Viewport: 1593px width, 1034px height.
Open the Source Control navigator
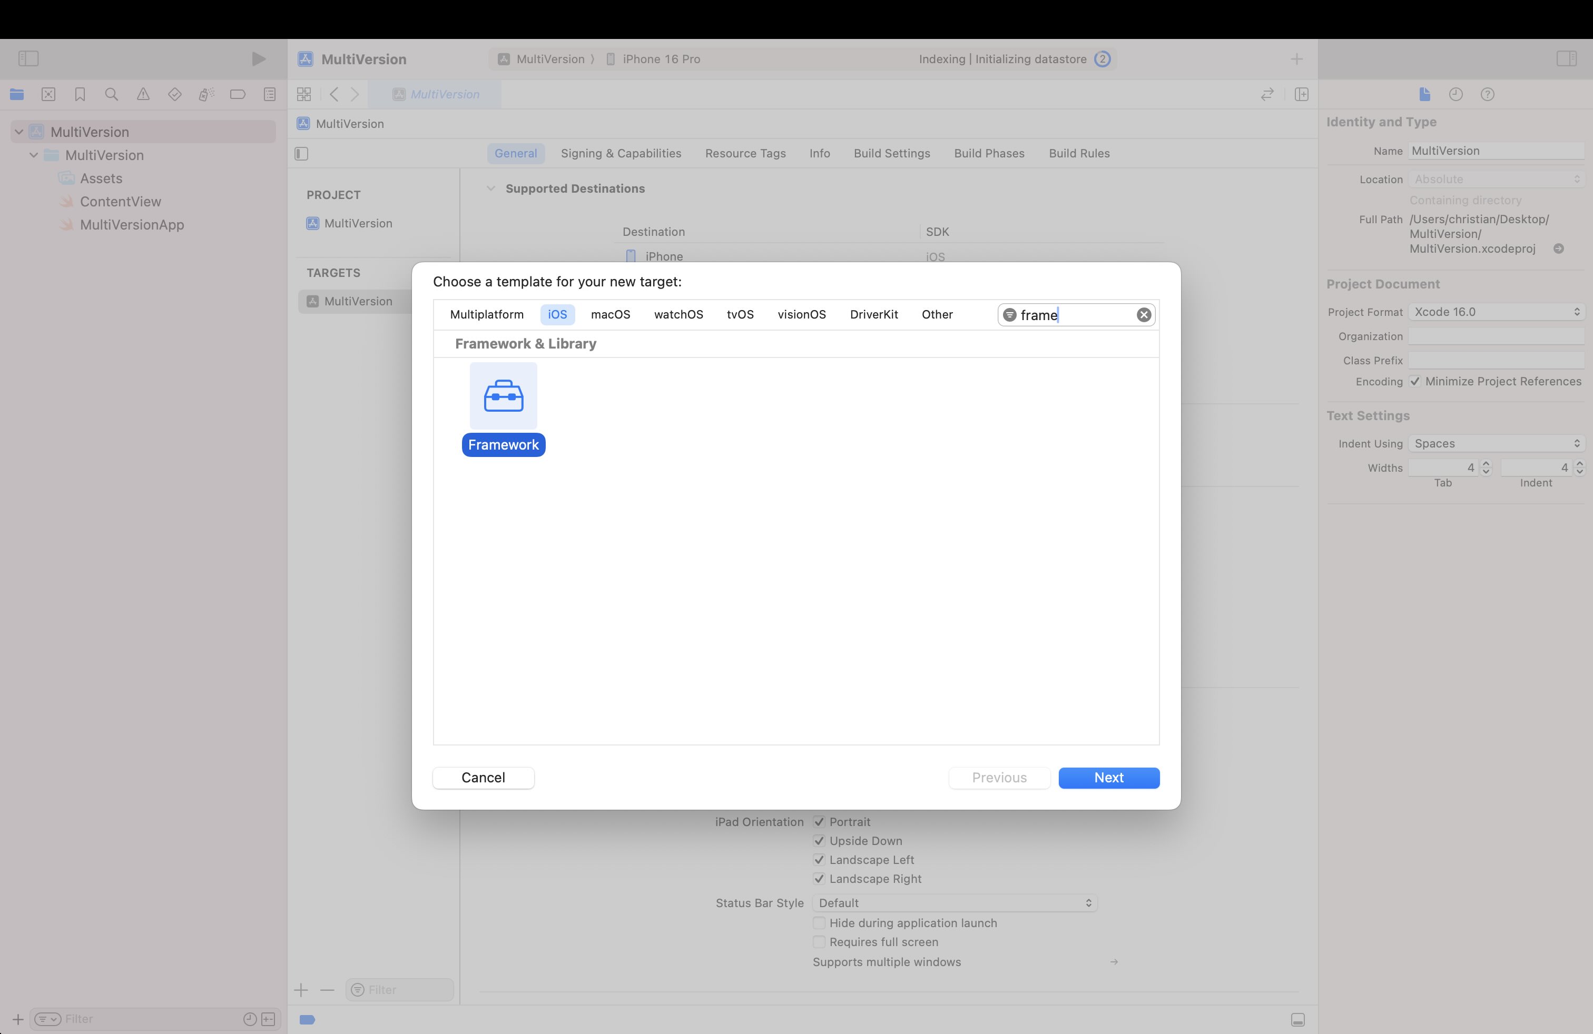pyautogui.click(x=48, y=94)
